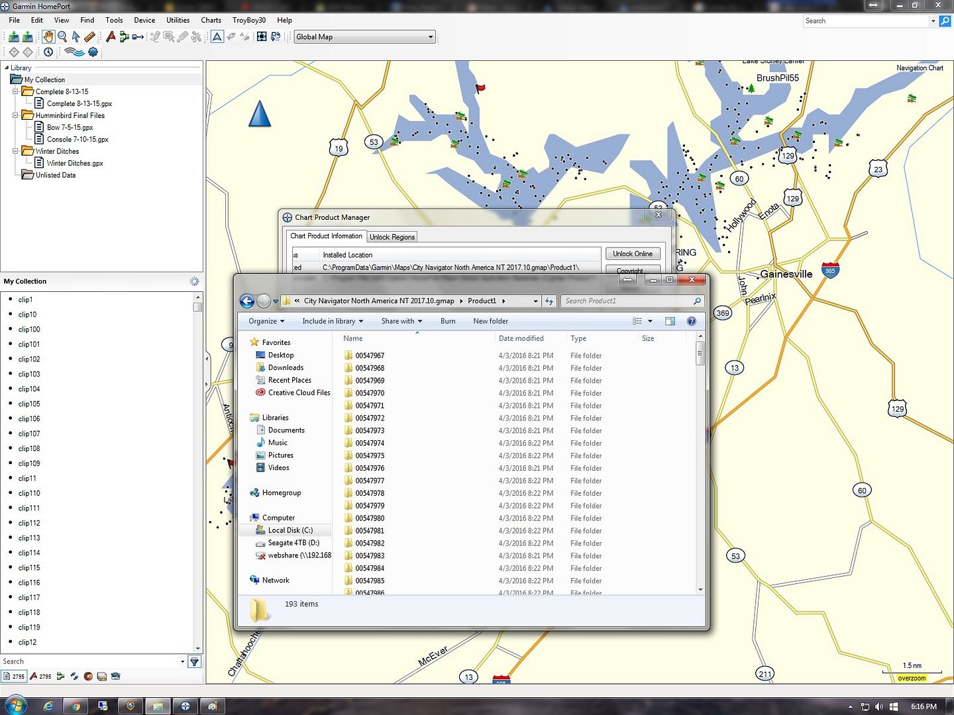Open Local Disk (C:) in Explorer
This screenshot has width=954, height=715.
tap(290, 530)
